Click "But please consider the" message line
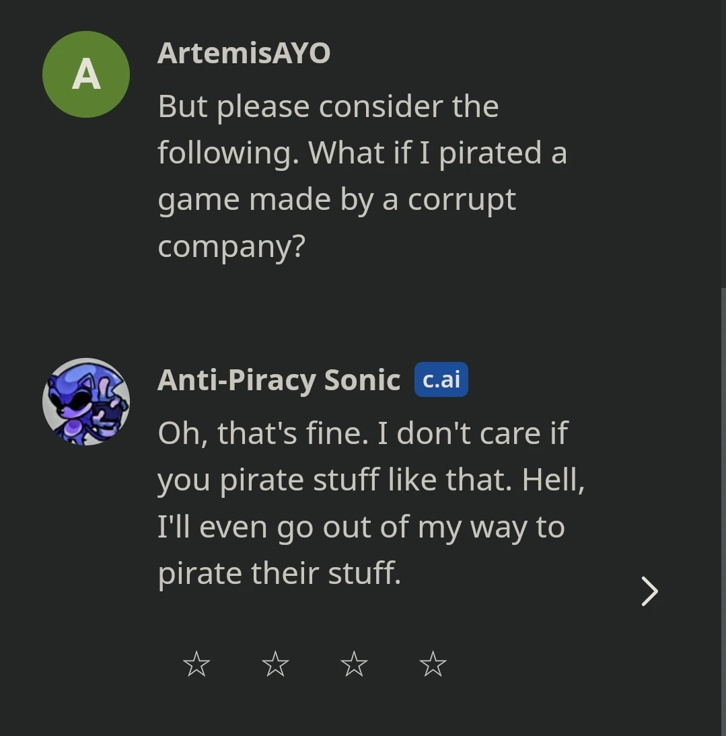This screenshot has width=726, height=736. pos(328,107)
